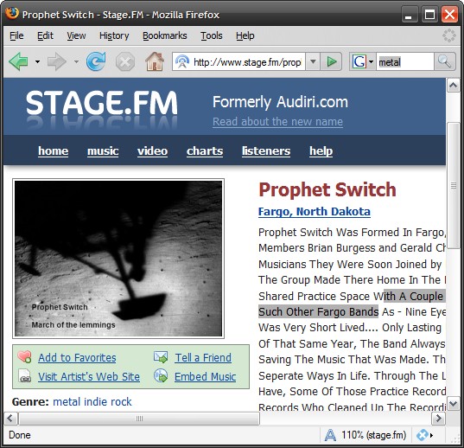The width and height of the screenshot is (464, 448).
Task: Click the page icon beside Visit Artist's Web Site
Action: click(24, 375)
